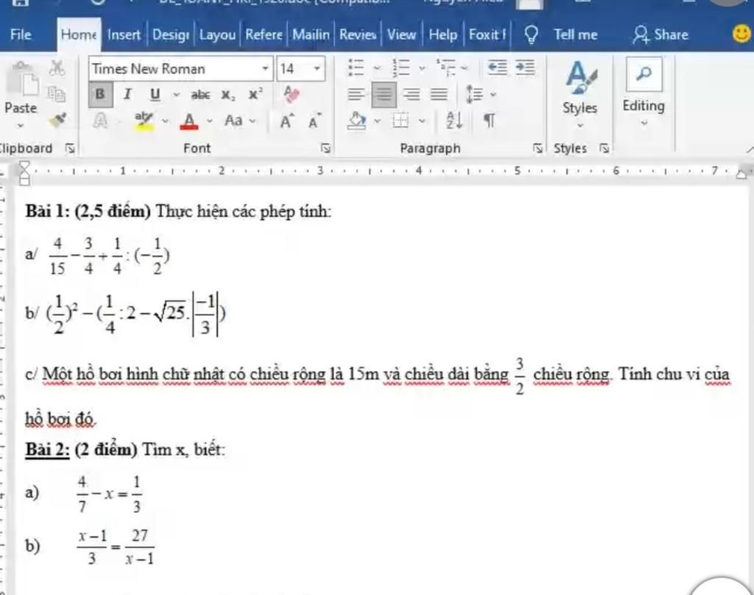The width and height of the screenshot is (754, 595).
Task: Switch to the View tab
Action: pyautogui.click(x=401, y=35)
